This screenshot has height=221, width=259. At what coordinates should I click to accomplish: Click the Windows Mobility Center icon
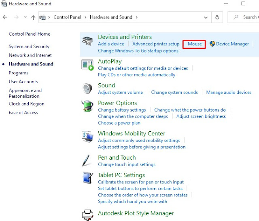point(87,137)
